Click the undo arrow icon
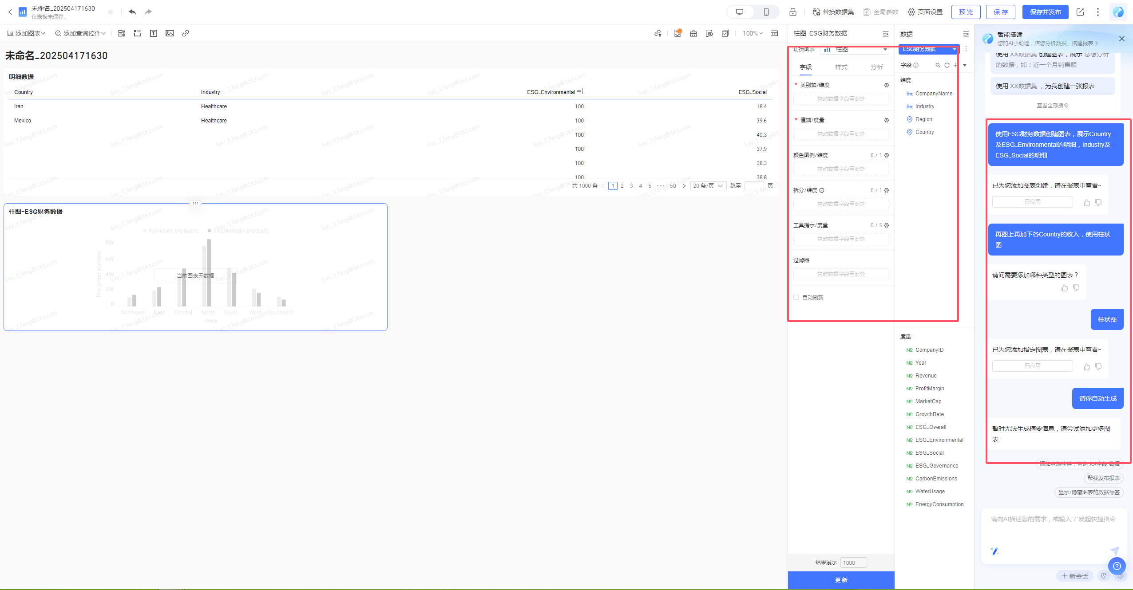 [132, 12]
